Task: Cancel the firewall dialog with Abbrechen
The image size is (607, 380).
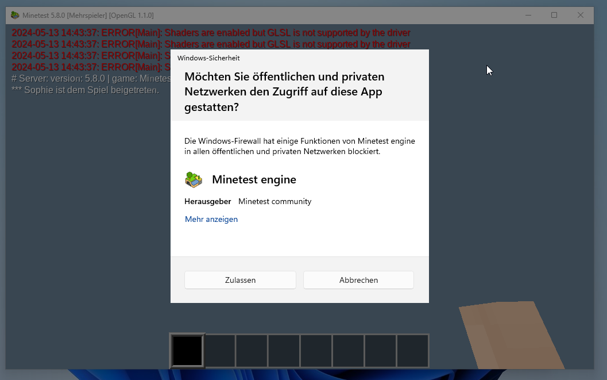Action: pos(358,280)
